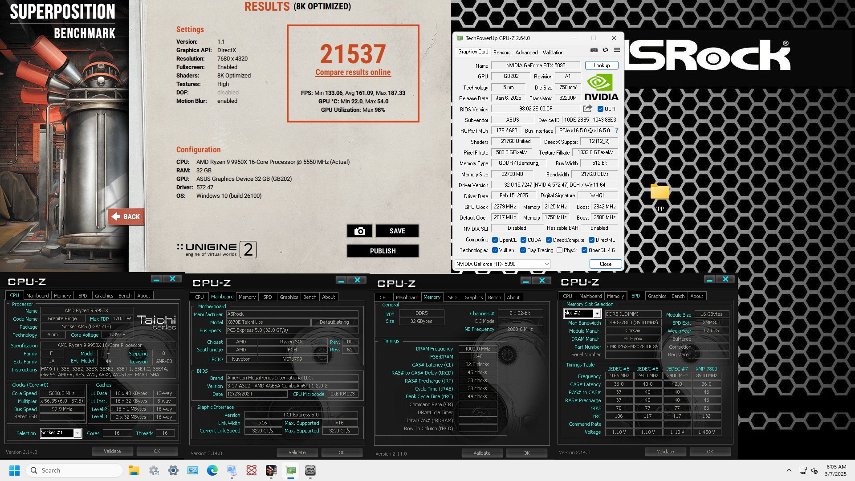Toggle the PhysX checkbox
The image size is (855, 481).
pyautogui.click(x=559, y=250)
